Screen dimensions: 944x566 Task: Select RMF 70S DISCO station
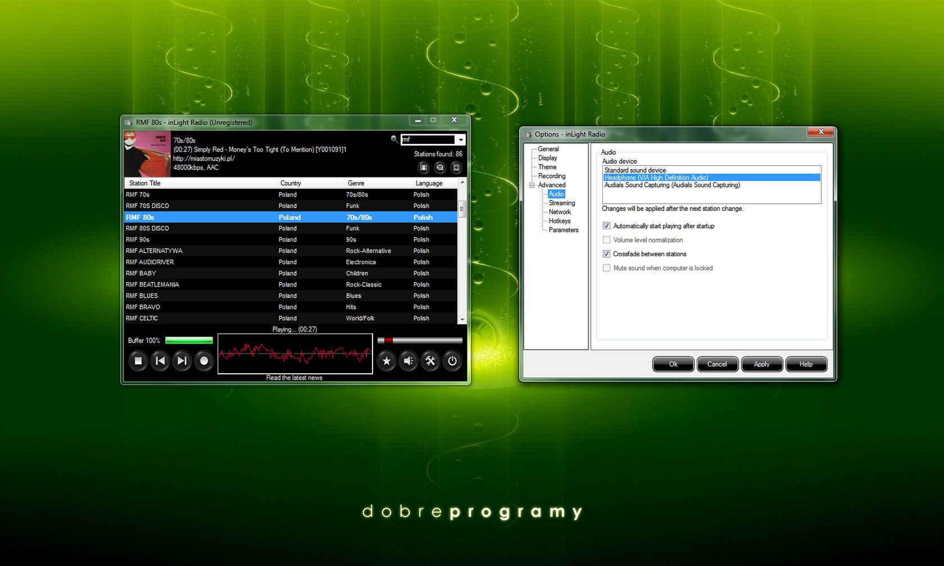(291, 206)
